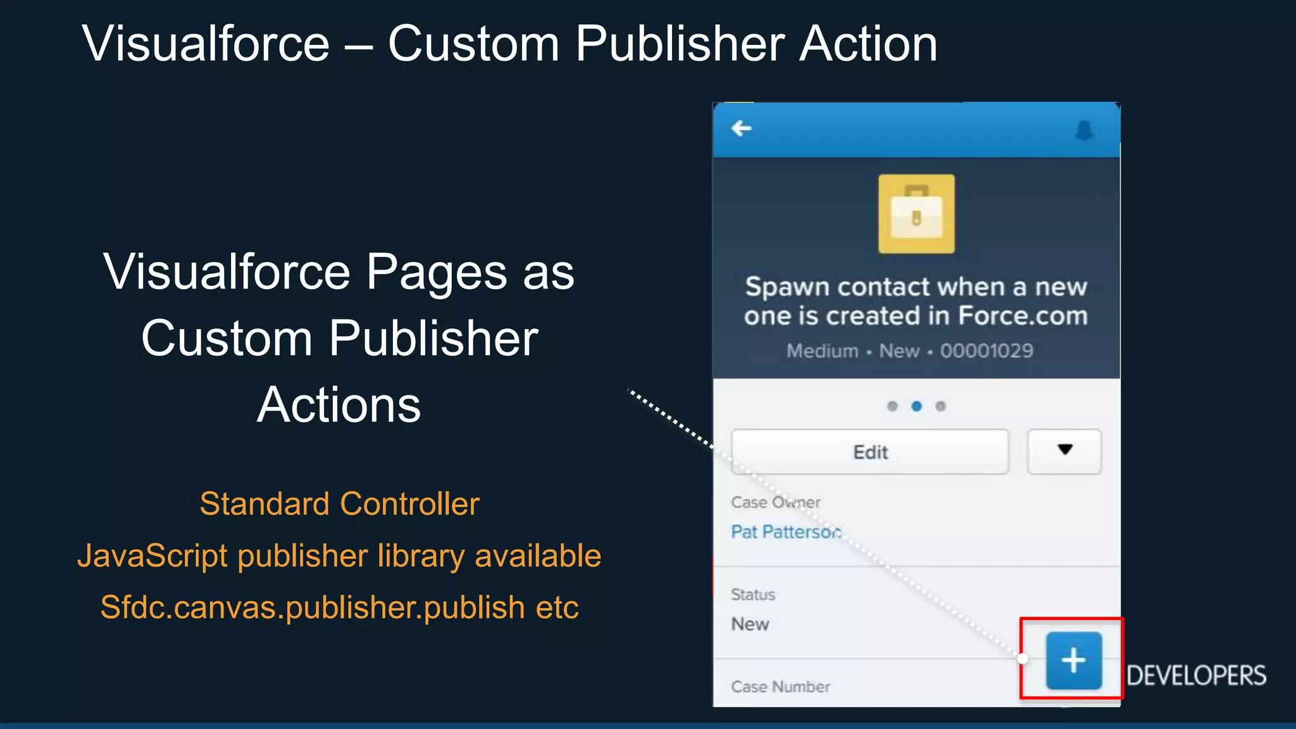Open Pat Patterson owner link
This screenshot has width=1296, height=729.
[x=786, y=532]
